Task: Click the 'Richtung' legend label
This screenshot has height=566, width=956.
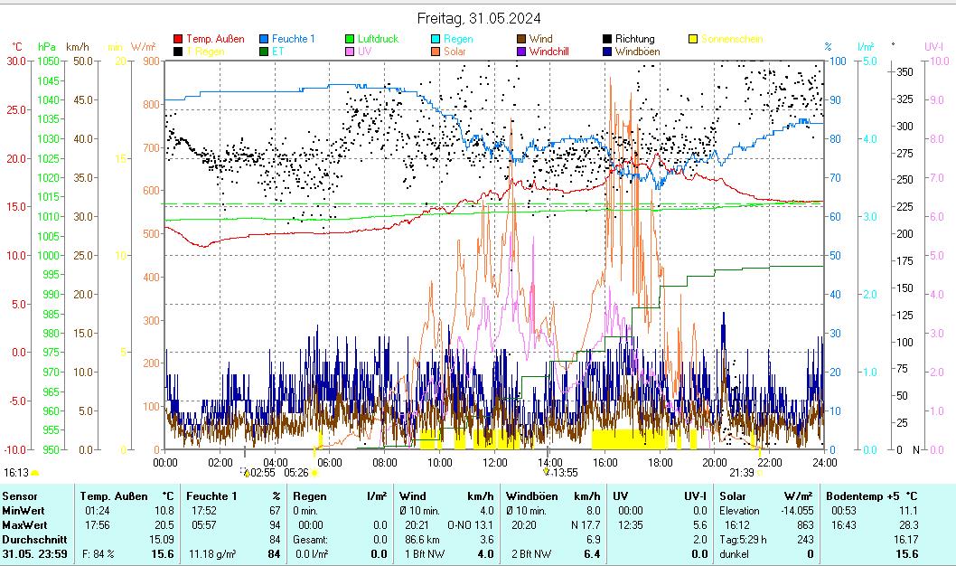Action: tap(634, 39)
